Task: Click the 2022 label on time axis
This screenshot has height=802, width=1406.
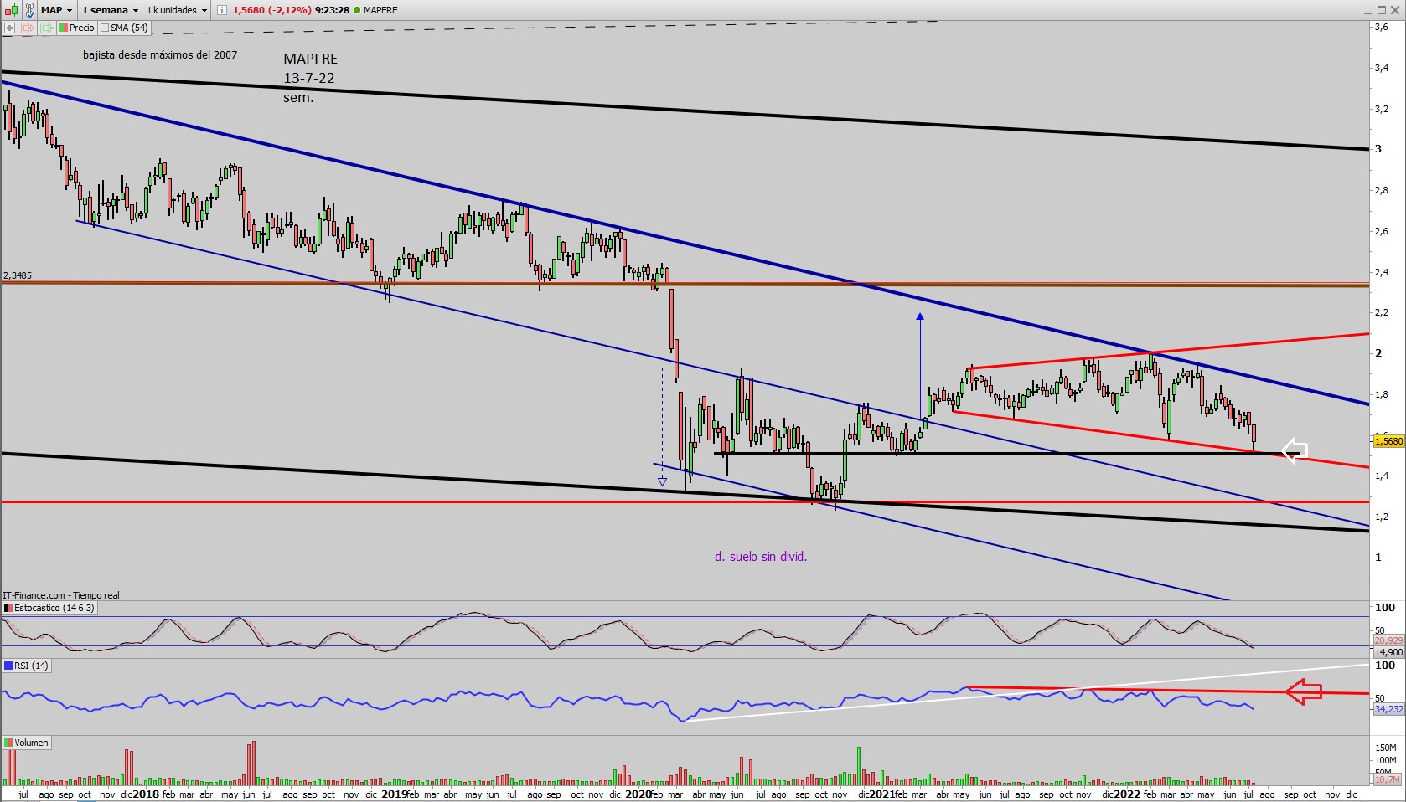Action: pos(1127,794)
